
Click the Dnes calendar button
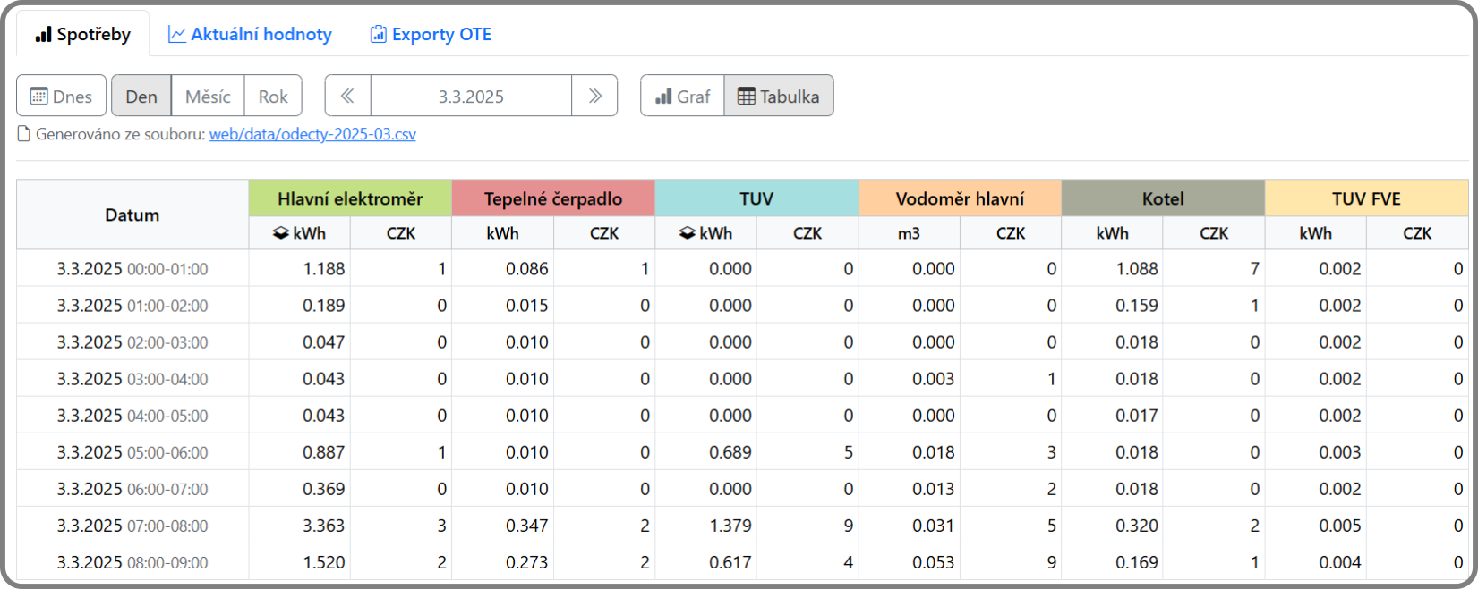(61, 97)
